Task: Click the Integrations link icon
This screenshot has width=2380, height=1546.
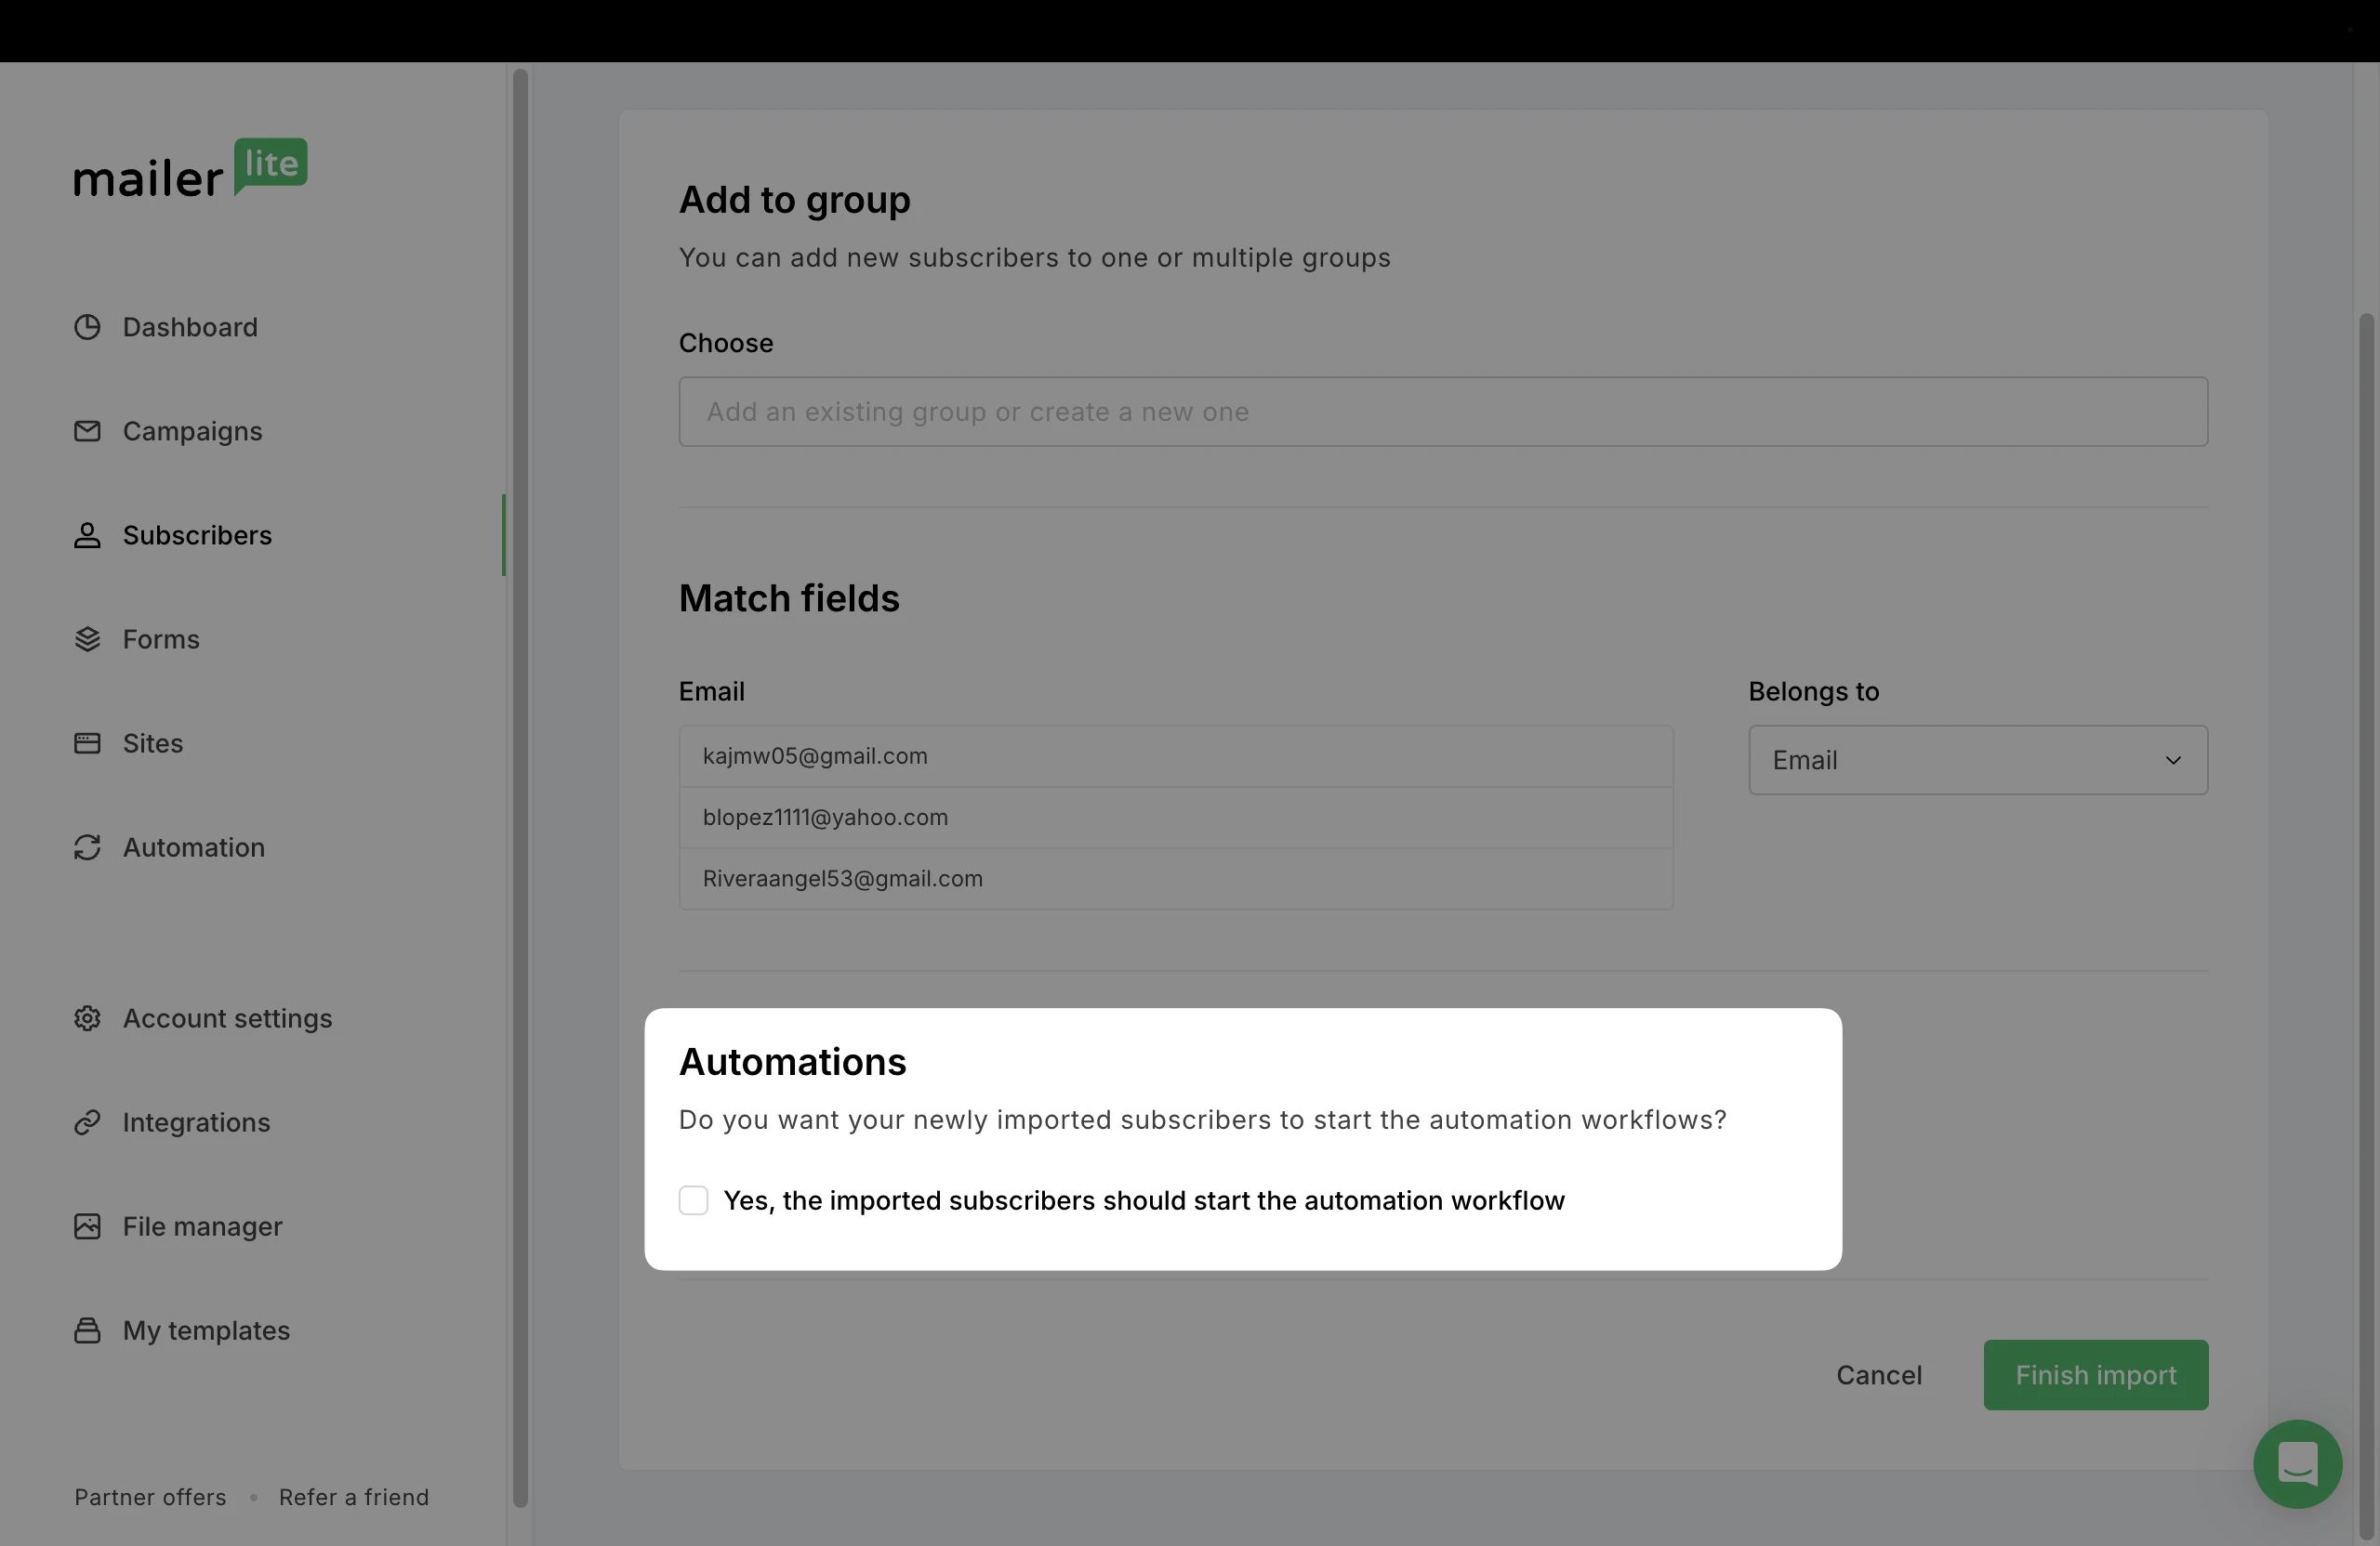Action: [x=87, y=1121]
